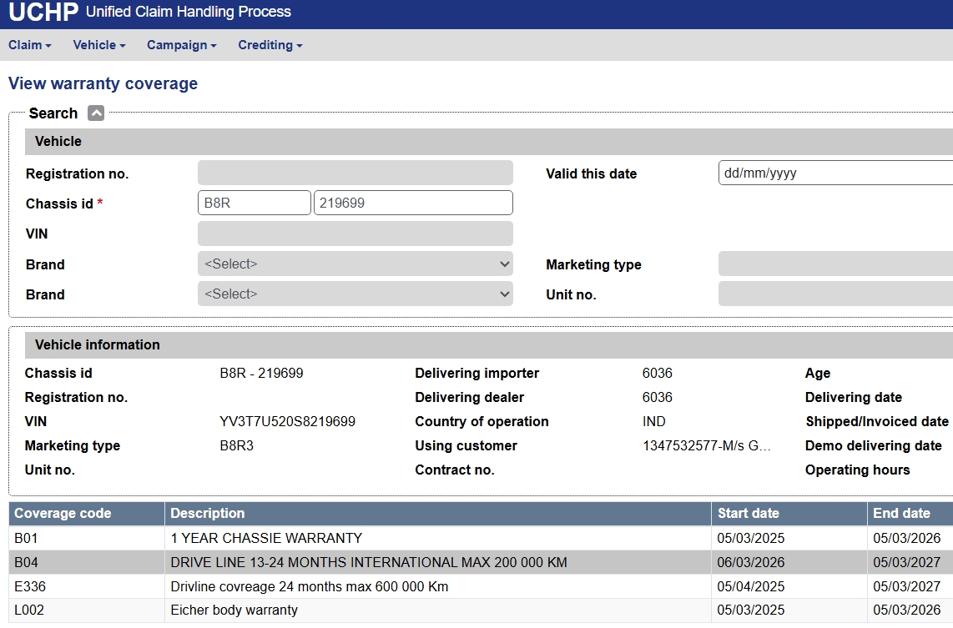Click the DRIVE LINE 13-24 MONTHS description

pyautogui.click(x=369, y=562)
